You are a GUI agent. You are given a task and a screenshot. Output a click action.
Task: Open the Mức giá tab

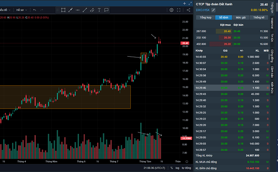point(241,18)
